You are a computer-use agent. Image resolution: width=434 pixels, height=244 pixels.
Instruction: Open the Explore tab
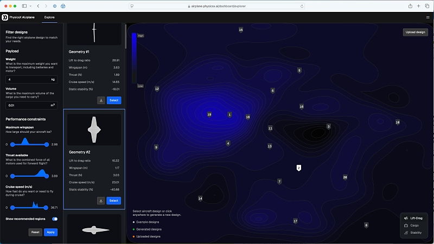[x=49, y=17]
